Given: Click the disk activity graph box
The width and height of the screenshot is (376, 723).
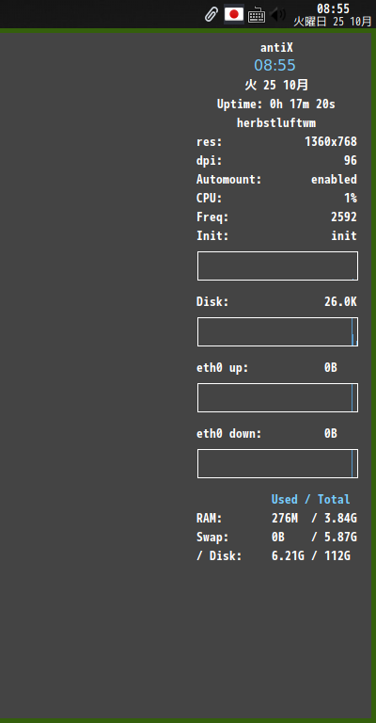Looking at the screenshot, I should [277, 331].
